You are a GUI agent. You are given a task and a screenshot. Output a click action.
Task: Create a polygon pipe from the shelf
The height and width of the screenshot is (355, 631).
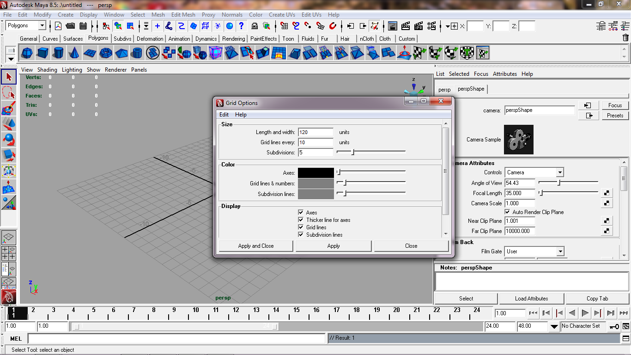click(137, 53)
